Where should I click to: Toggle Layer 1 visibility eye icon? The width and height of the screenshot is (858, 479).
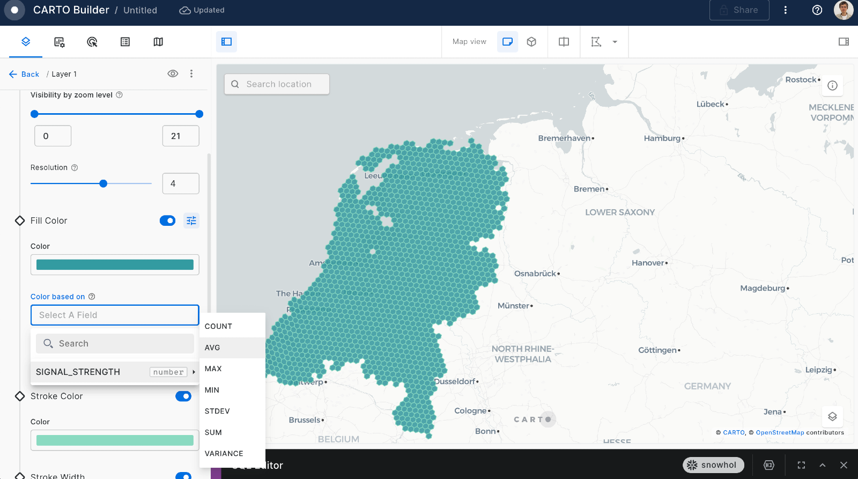[x=173, y=74]
